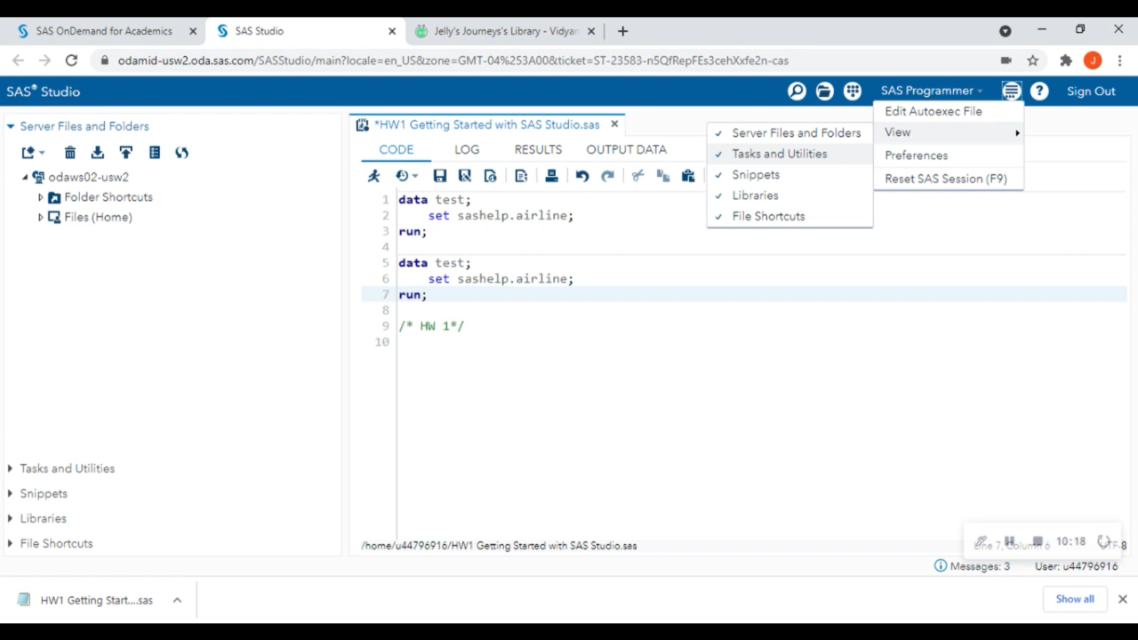Upload a file to the server
1138x640 pixels.
pos(126,153)
